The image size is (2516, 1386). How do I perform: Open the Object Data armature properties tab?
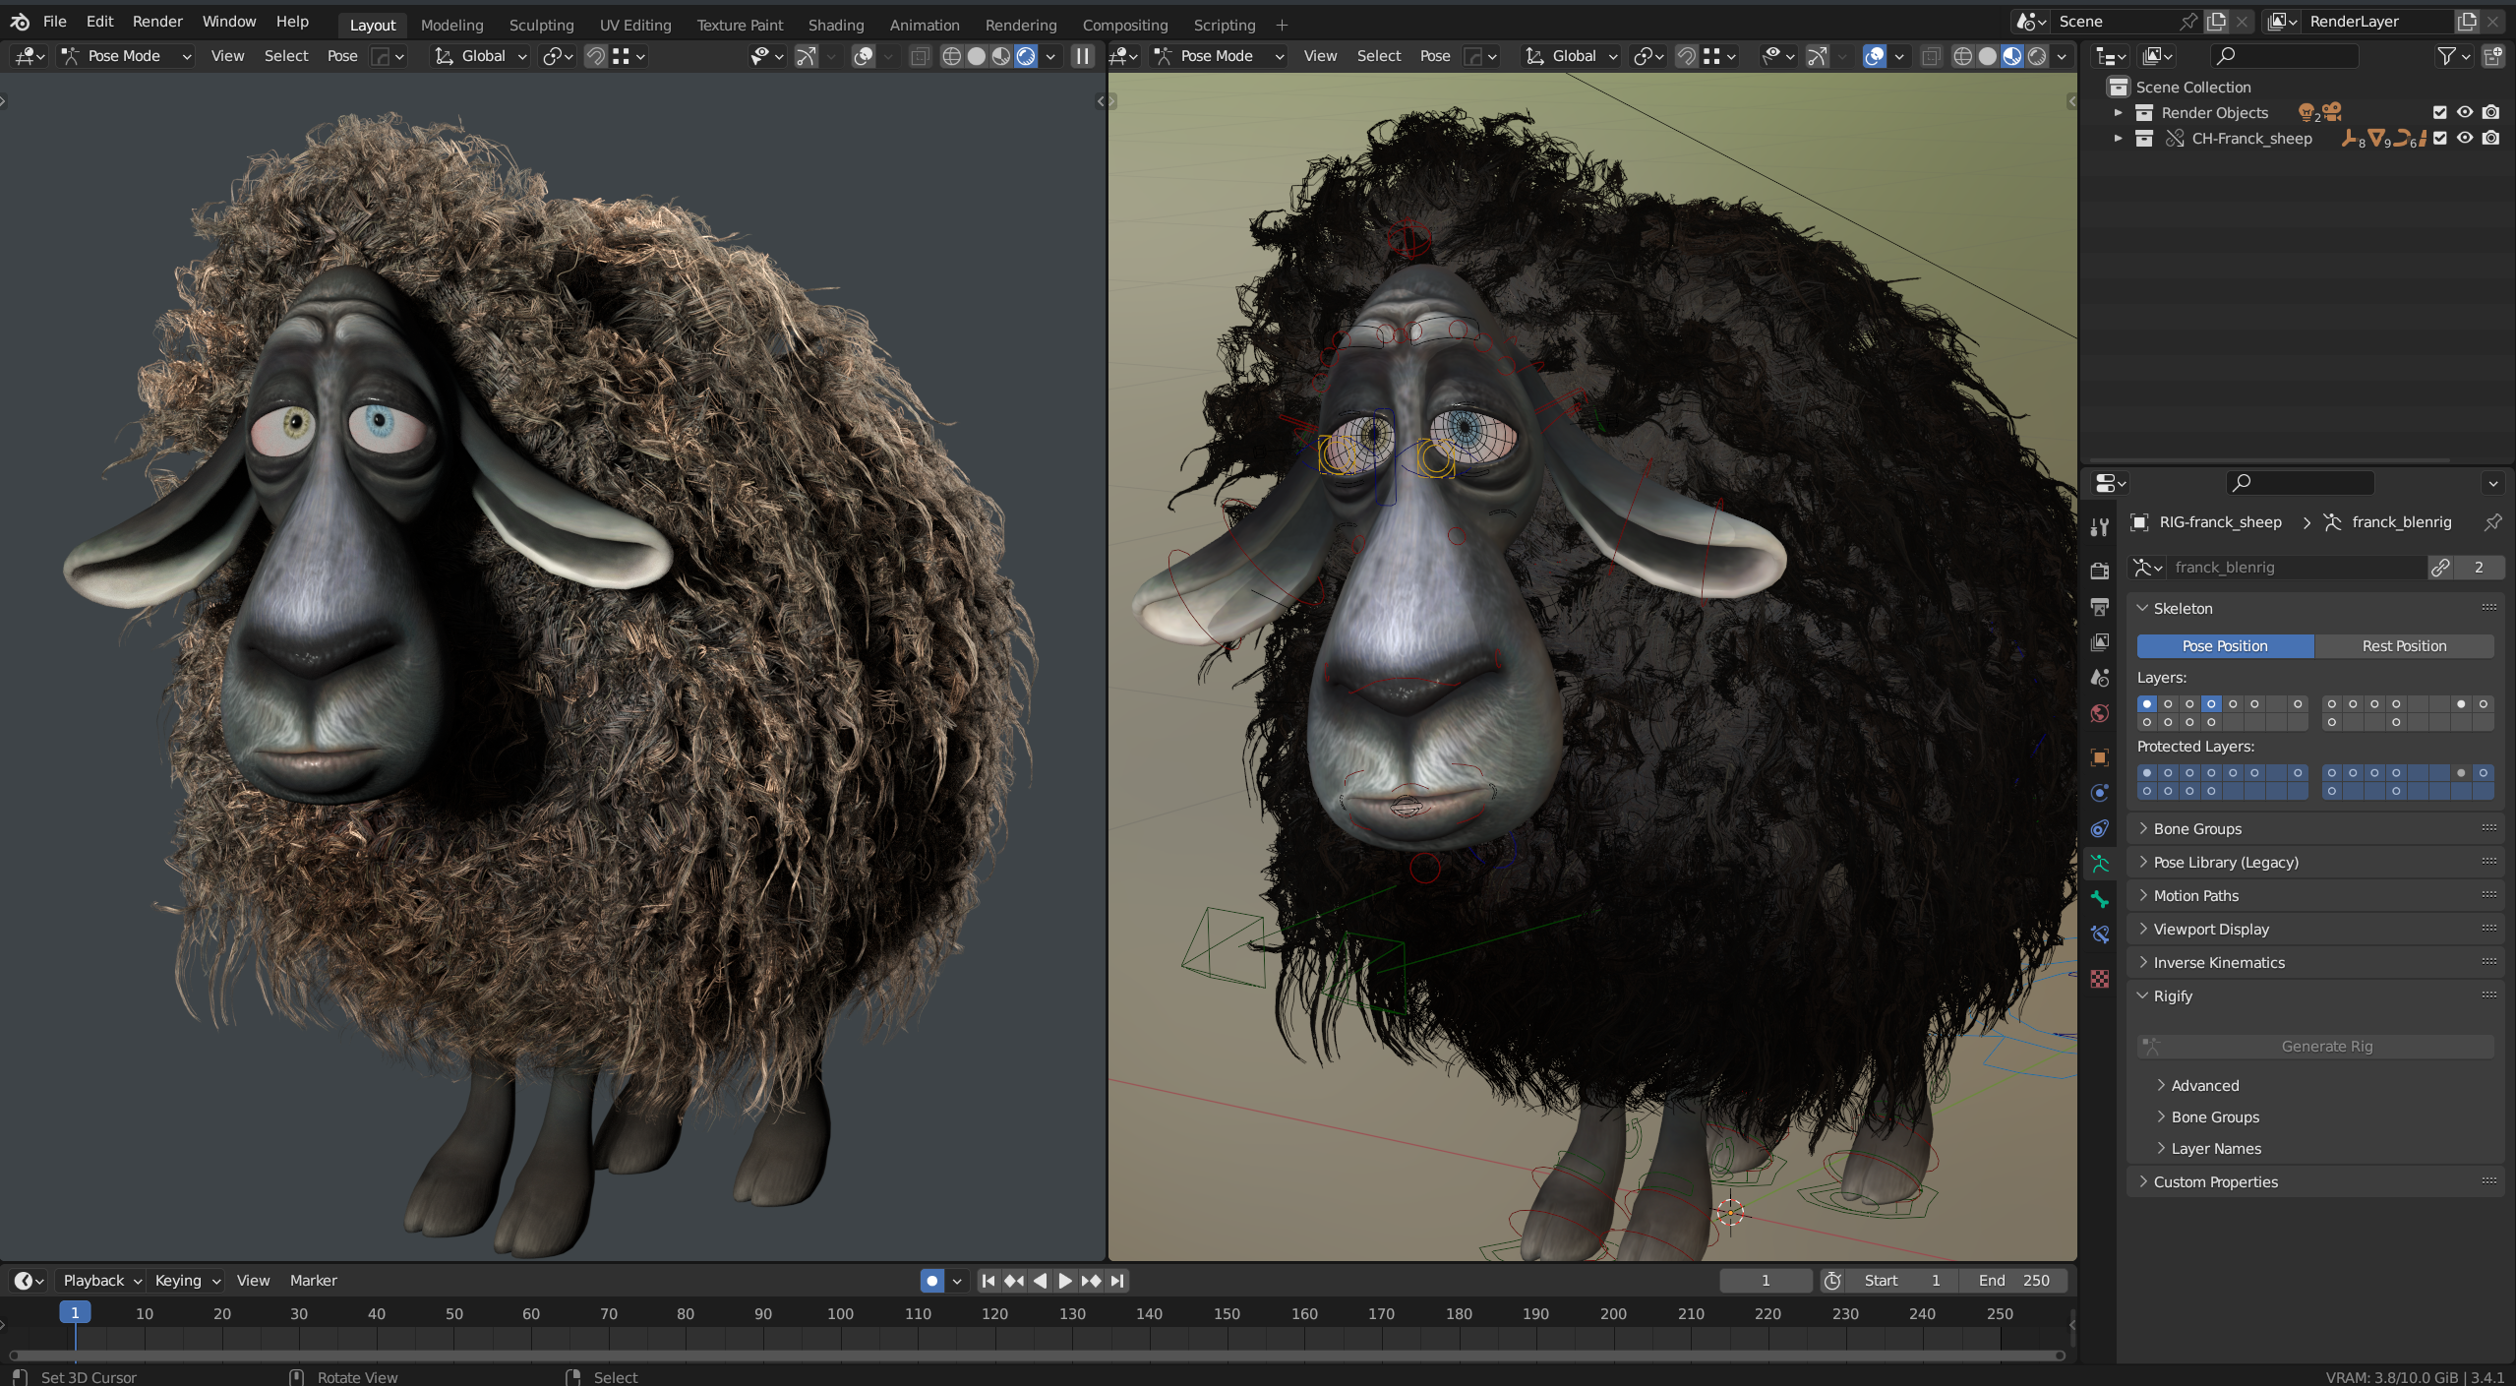pyautogui.click(x=2100, y=864)
